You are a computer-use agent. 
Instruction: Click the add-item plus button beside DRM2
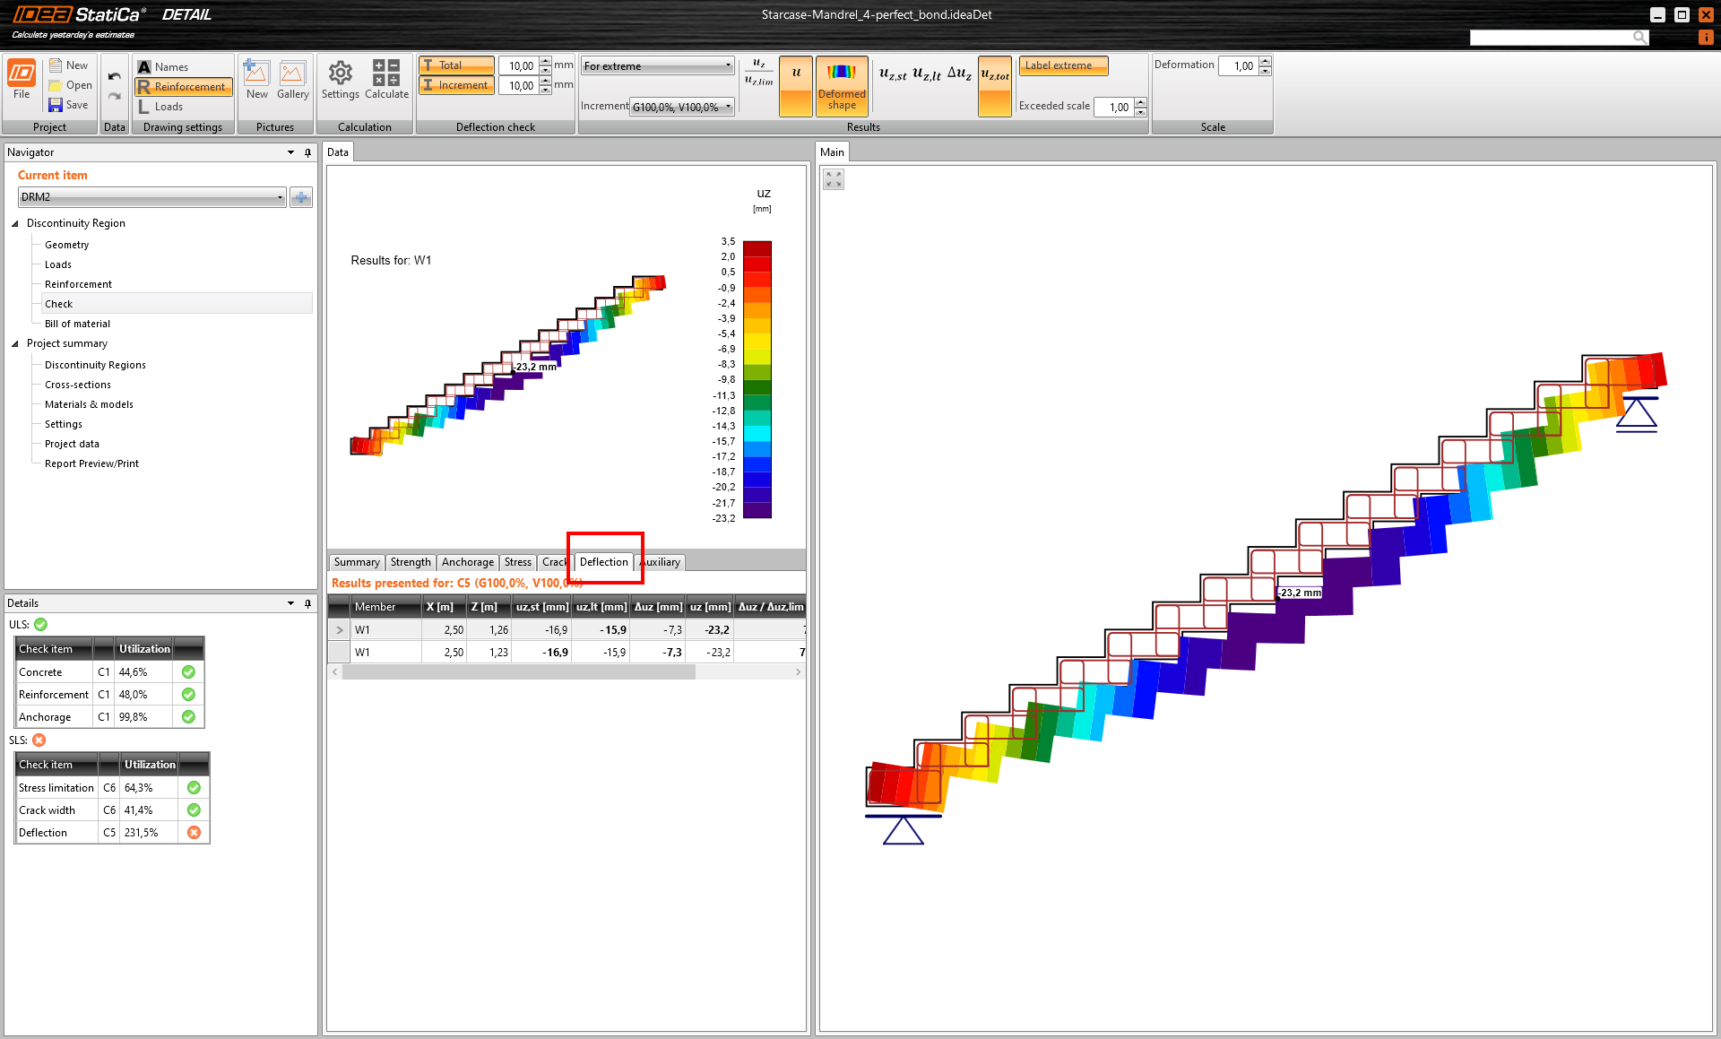301,197
